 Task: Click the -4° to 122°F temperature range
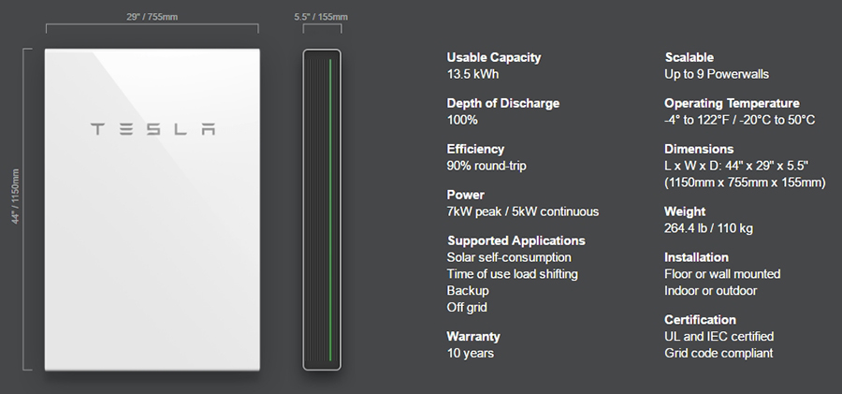pyautogui.click(x=739, y=120)
